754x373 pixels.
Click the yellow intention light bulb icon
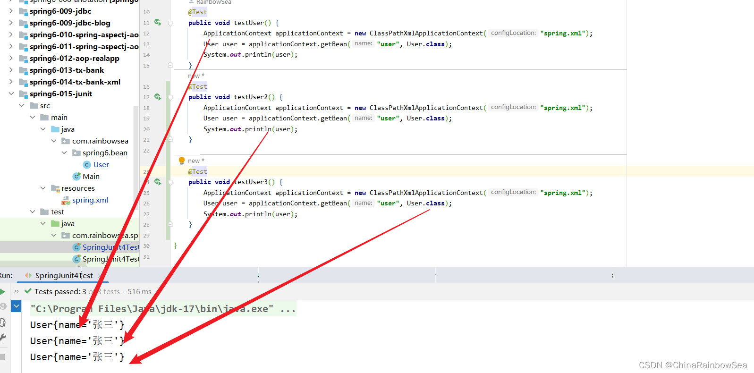pyautogui.click(x=182, y=161)
